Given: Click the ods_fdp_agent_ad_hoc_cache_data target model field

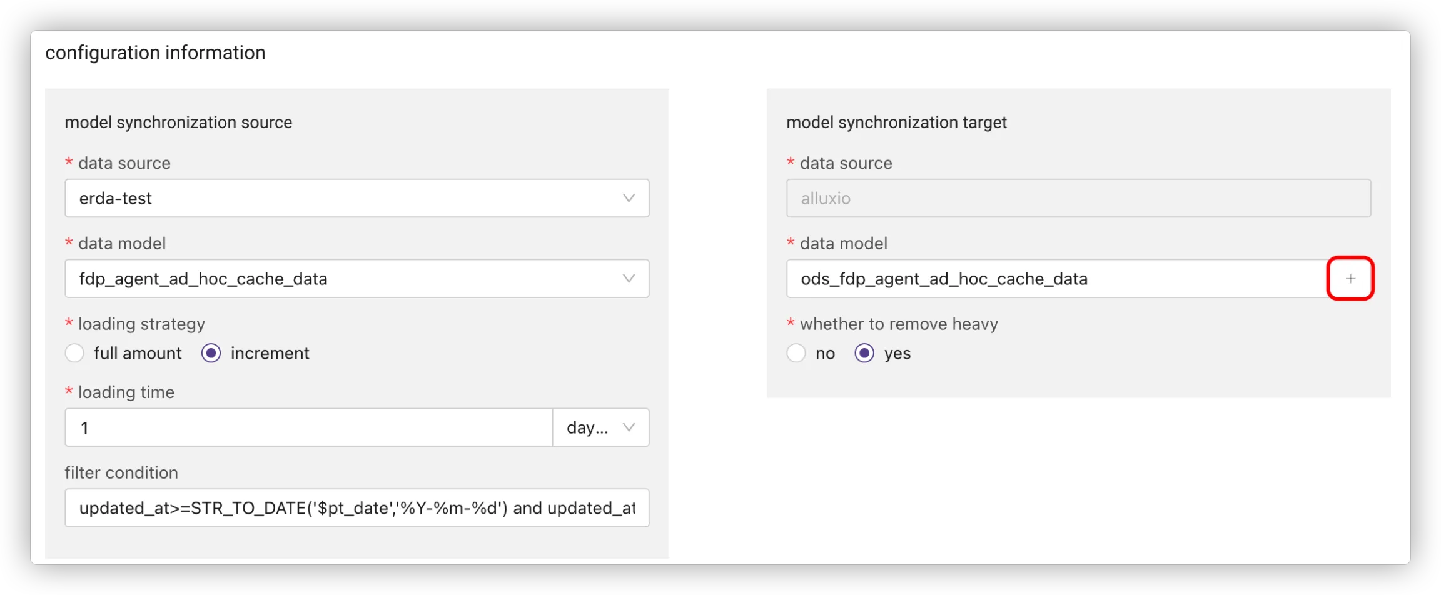Looking at the screenshot, I should click(1057, 279).
